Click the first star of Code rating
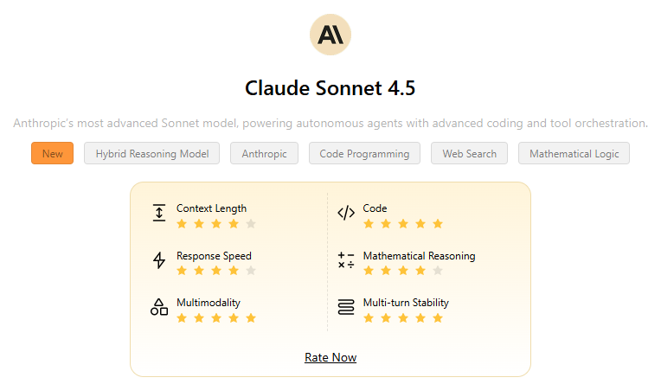Viewport: 661px width, 384px height. point(369,223)
